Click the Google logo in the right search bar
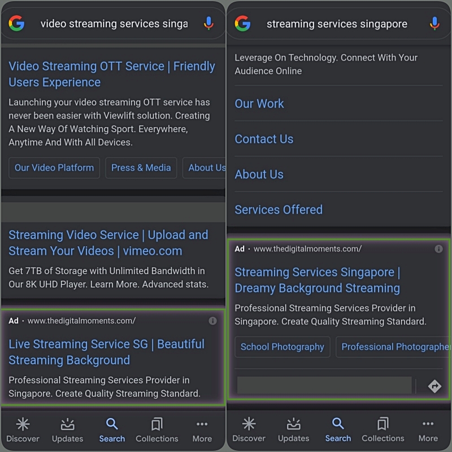Viewport: 452px width, 452px height. pos(242,24)
